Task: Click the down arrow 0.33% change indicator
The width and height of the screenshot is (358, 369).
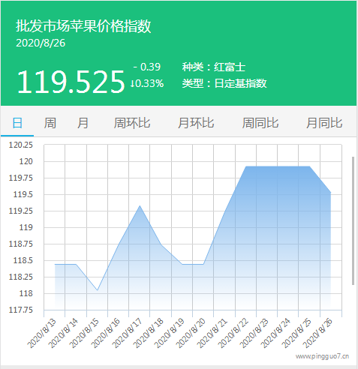Action: click(147, 83)
